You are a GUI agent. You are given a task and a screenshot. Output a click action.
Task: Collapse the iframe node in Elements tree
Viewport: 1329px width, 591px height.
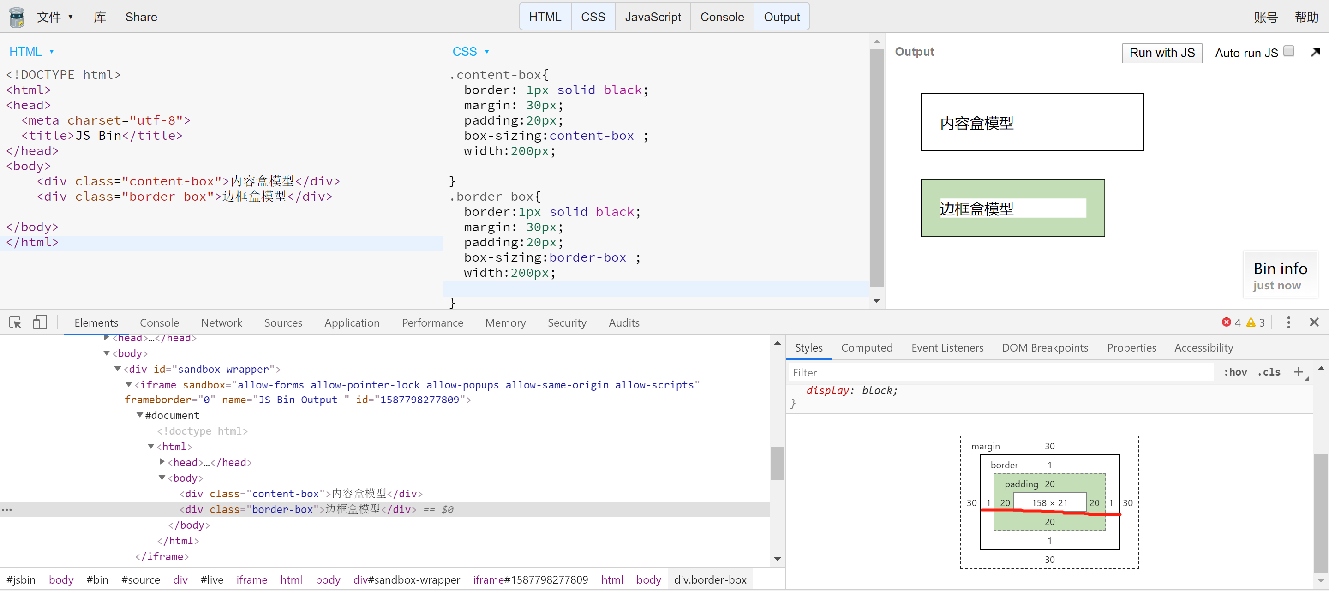128,384
